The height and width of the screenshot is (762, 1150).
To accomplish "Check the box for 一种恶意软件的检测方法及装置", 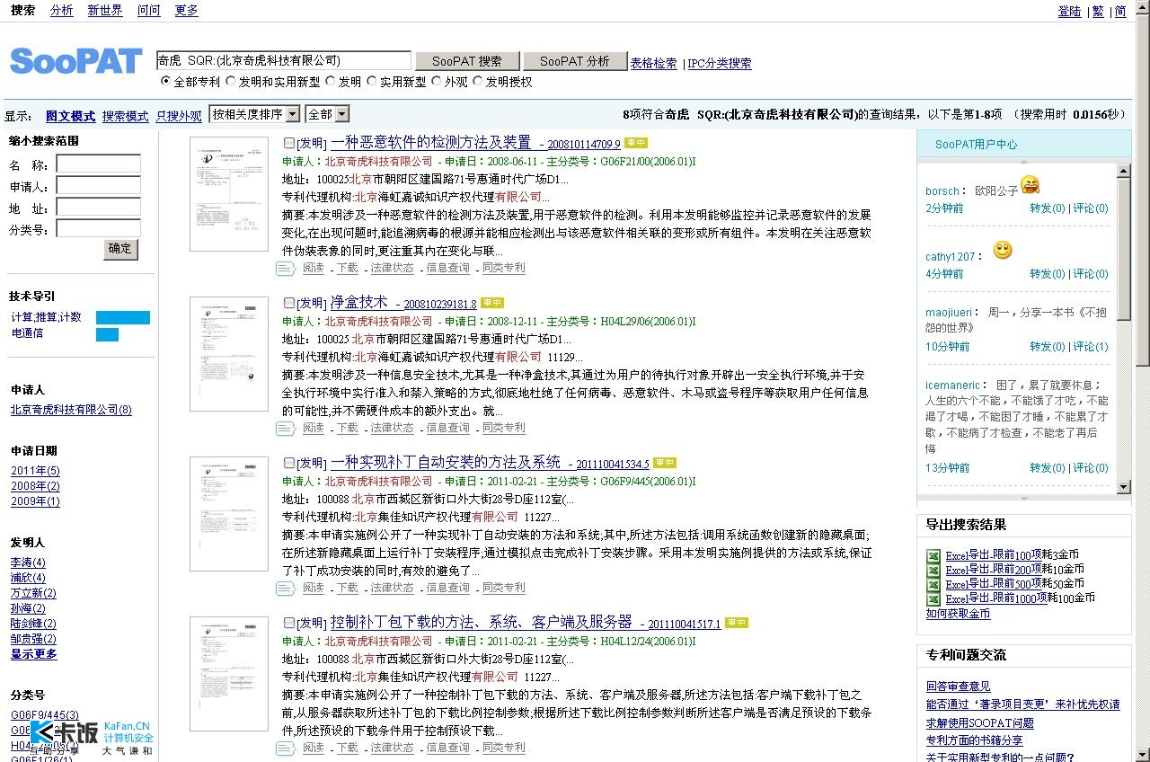I will pyautogui.click(x=289, y=143).
